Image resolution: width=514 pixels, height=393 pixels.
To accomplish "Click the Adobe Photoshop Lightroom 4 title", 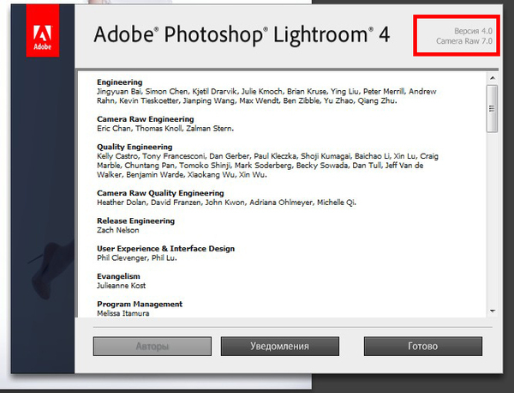I will (x=242, y=34).
